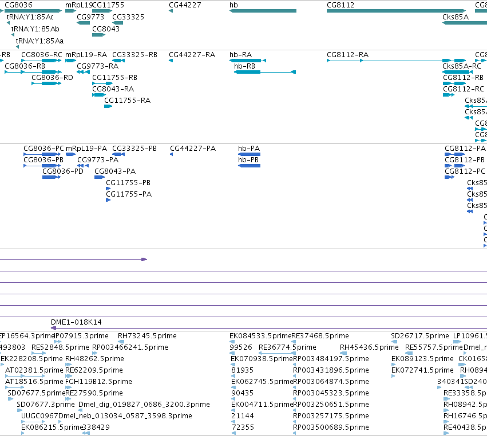Open the CG11755-RB transcript label
Viewport: 487px width, 436px height.
click(114, 78)
